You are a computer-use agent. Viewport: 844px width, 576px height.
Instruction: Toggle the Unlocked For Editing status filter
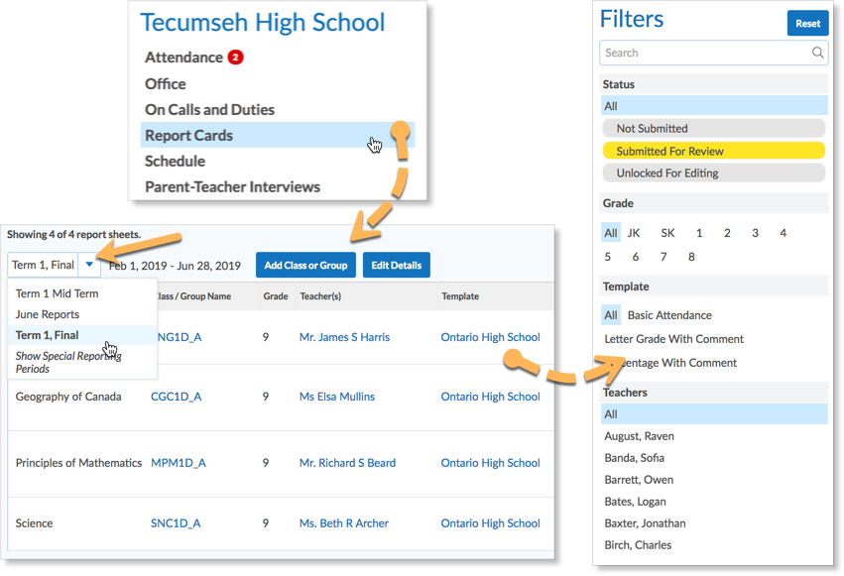pyautogui.click(x=666, y=173)
